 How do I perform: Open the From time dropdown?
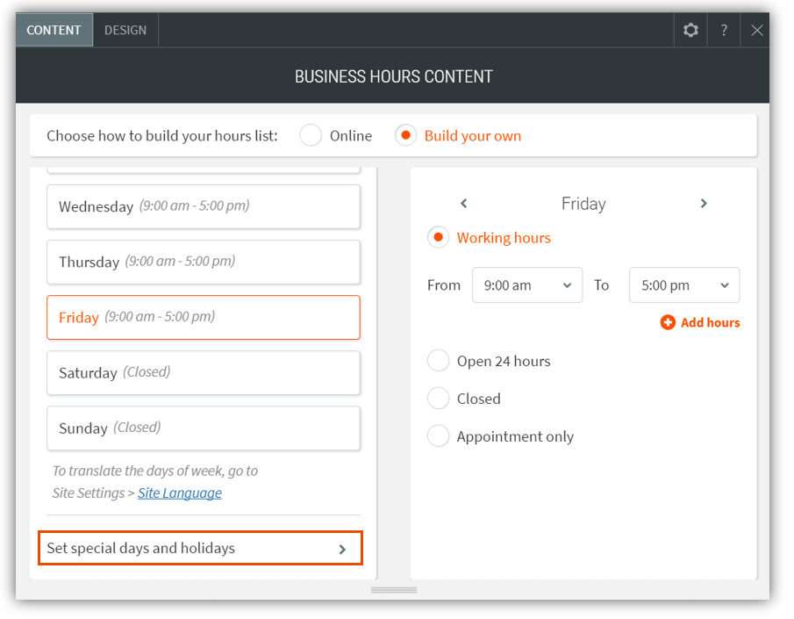click(526, 285)
